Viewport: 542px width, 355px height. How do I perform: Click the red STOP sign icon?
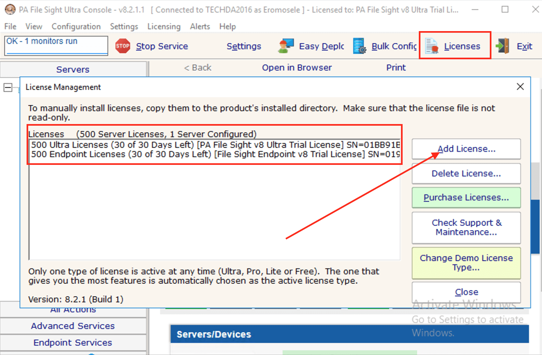coord(123,46)
